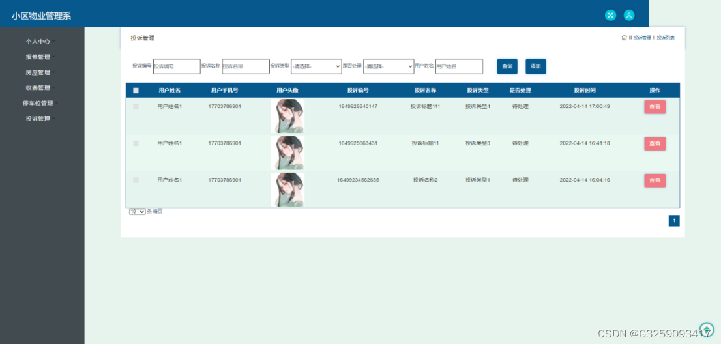The image size is (721, 344).
Task: Click the 投诉编号 column header
Action: pos(358,90)
